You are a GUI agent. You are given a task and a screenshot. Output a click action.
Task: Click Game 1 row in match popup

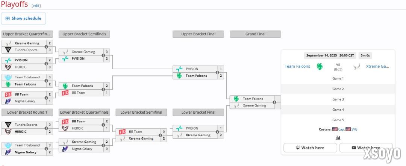coord(338,78)
